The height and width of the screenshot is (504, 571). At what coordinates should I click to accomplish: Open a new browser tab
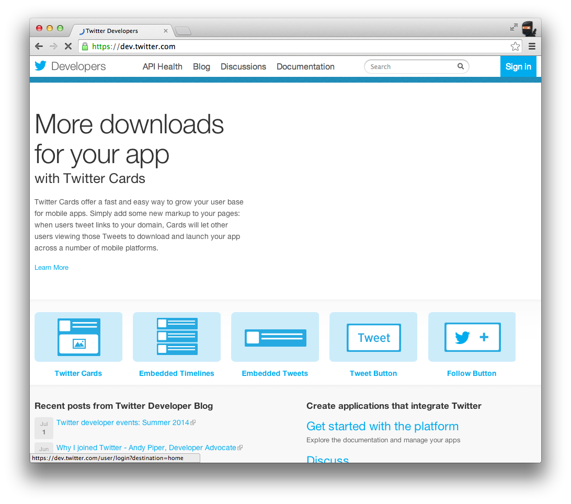(183, 31)
